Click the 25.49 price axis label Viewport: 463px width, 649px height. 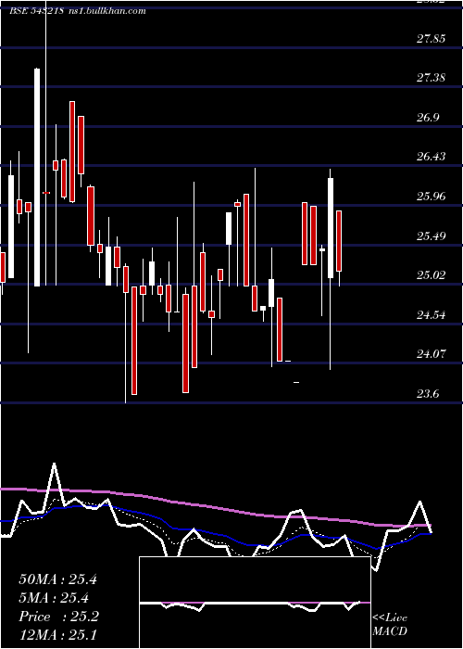432,235
